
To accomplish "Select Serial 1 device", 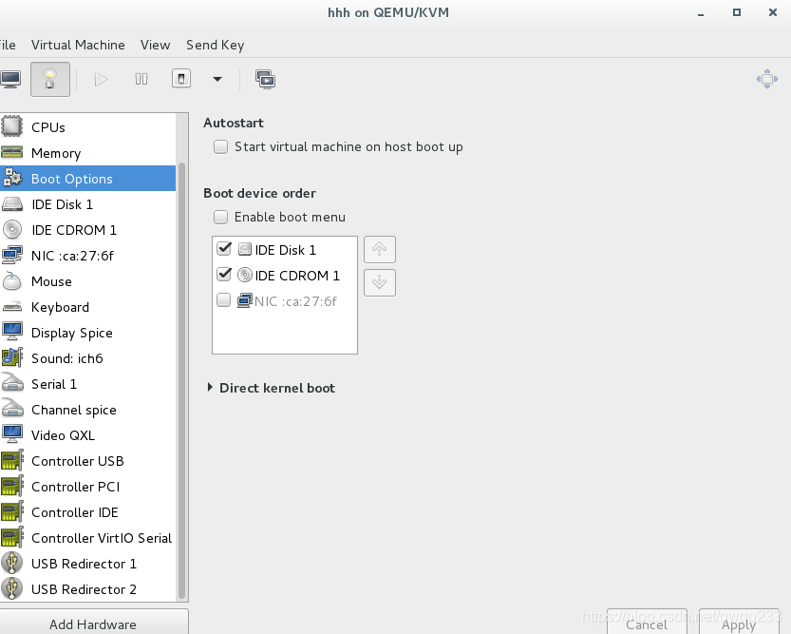I will pos(87,384).
